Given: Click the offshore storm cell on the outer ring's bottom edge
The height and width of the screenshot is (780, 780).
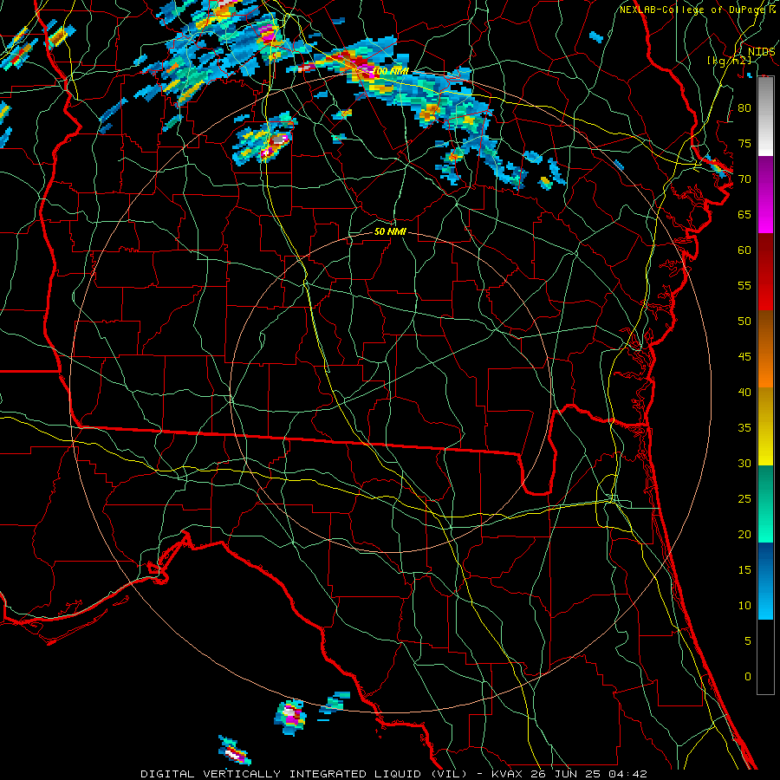Looking at the screenshot, I should tap(290, 717).
